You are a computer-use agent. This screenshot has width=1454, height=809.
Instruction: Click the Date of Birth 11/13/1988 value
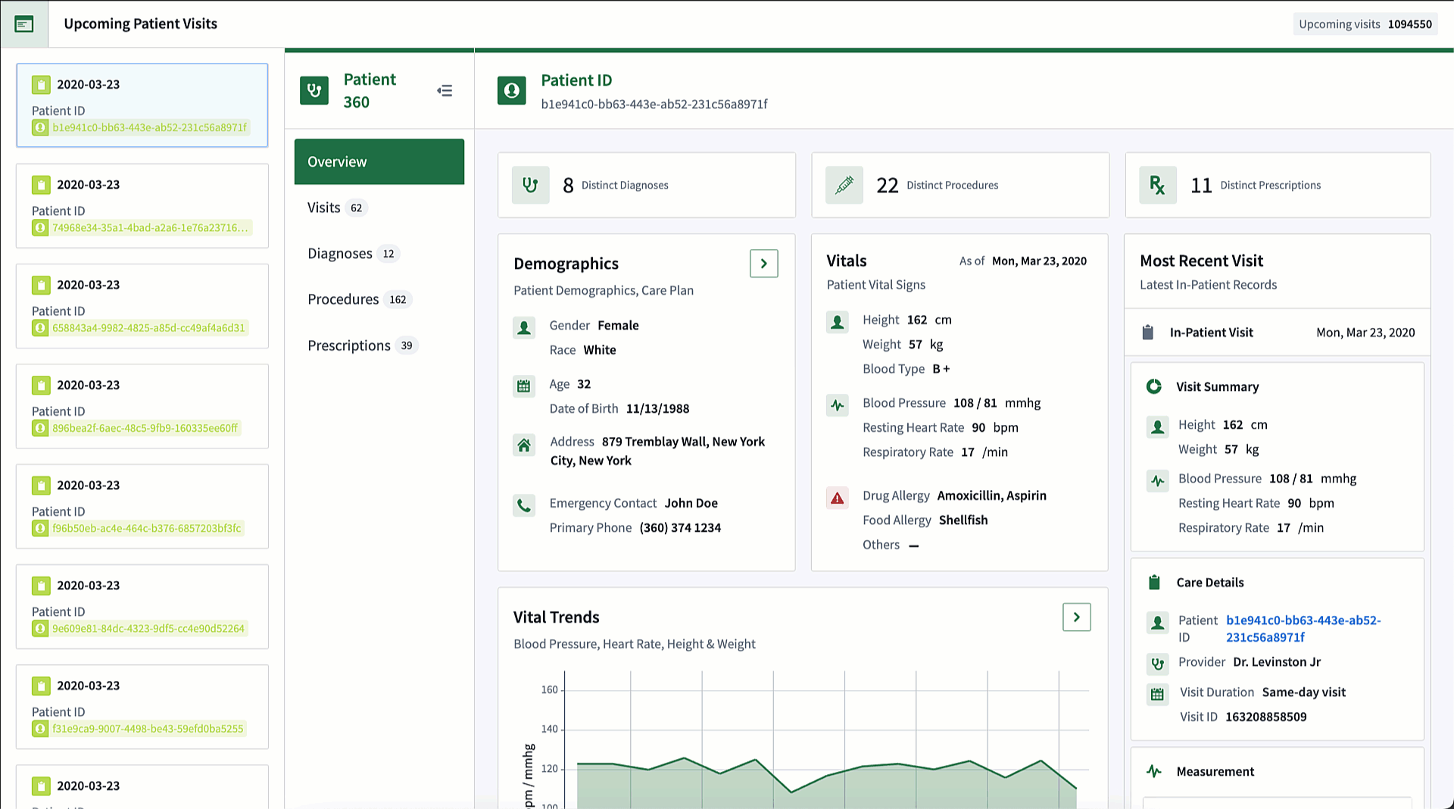[x=657, y=409]
